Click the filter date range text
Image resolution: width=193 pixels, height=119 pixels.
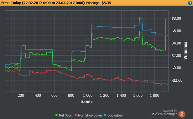48,3
